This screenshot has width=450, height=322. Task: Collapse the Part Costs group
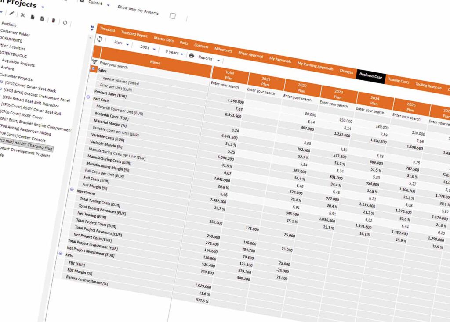click(88, 97)
